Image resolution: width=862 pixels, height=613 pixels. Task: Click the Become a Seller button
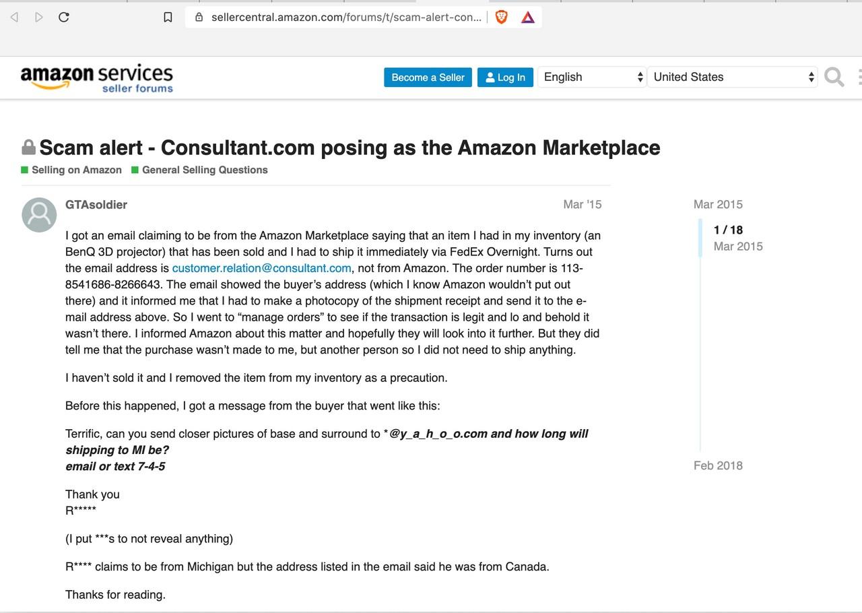point(428,77)
